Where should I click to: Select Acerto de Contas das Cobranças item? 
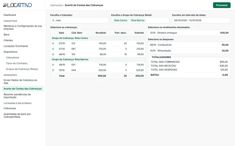coord(23,89)
